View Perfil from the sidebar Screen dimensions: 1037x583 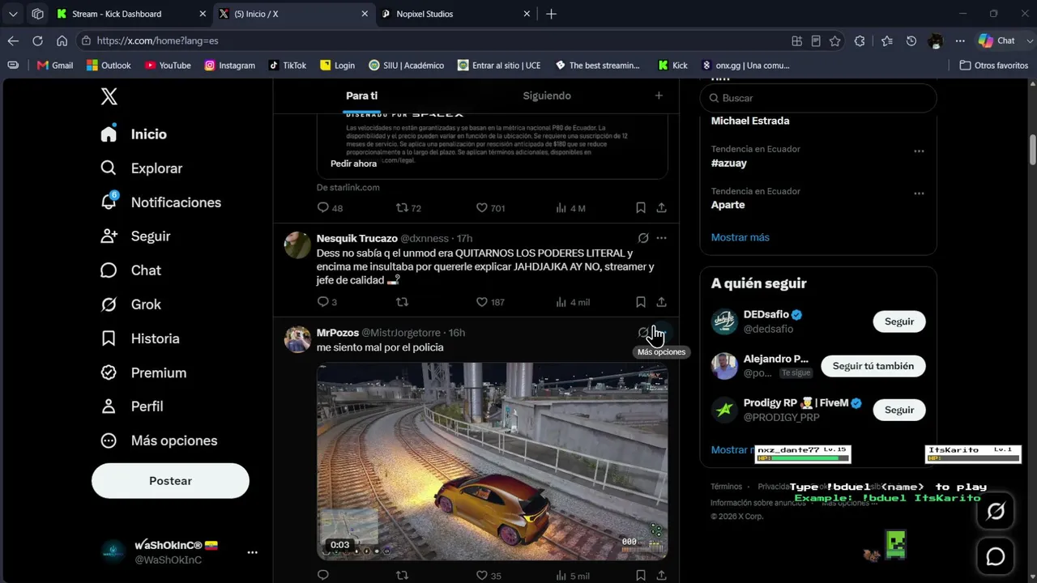pos(131,406)
